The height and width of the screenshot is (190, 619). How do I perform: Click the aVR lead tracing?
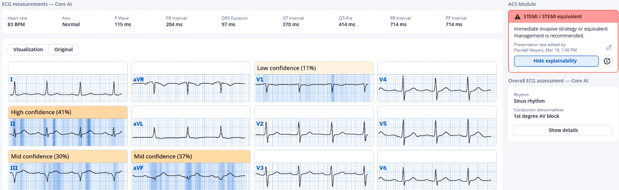pos(191,88)
